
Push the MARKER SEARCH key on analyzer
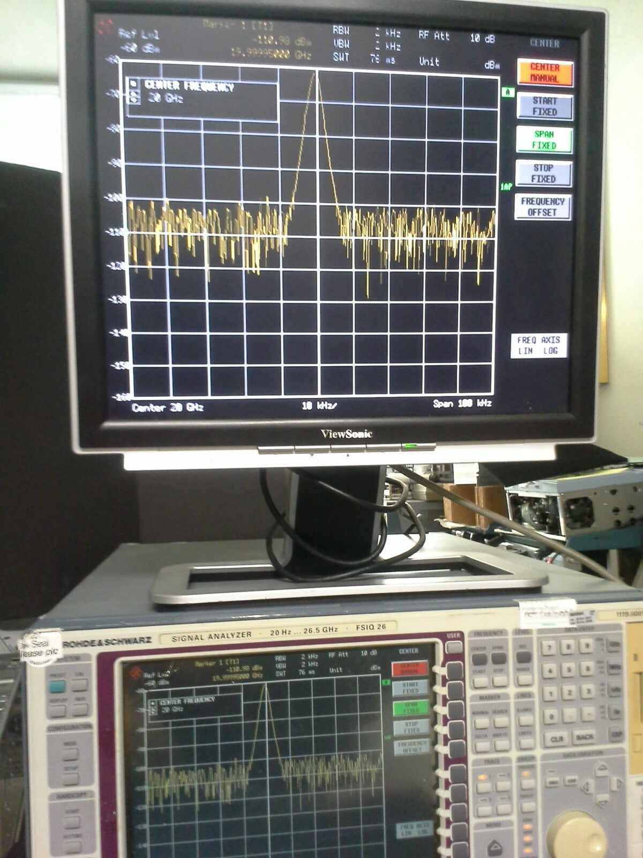500,722
